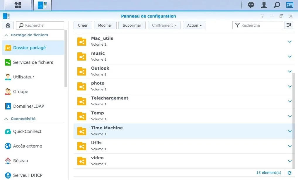298x180 pixels.
Task: Click the Créer button
Action: pyautogui.click(x=83, y=25)
